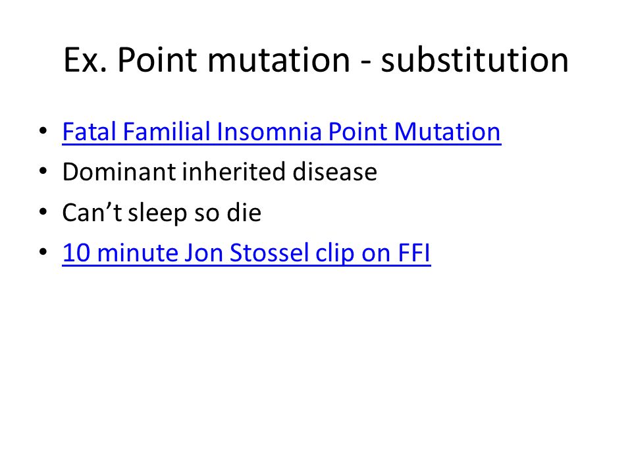Click the word 'disease' in the second bullet

[335, 172]
